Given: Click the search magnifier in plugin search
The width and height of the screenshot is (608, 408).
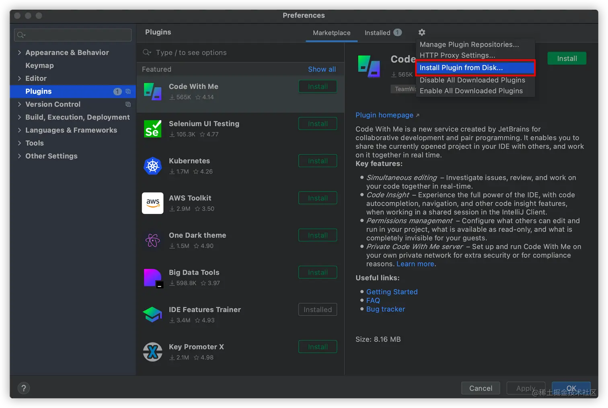Looking at the screenshot, I should click(147, 53).
